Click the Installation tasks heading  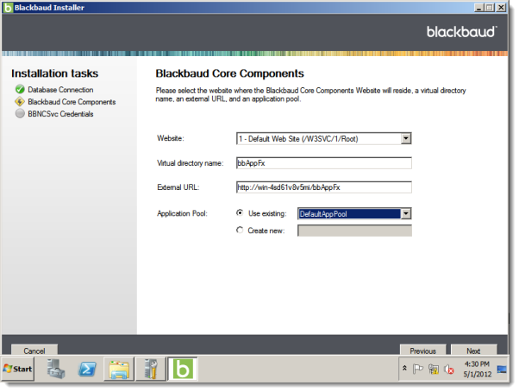coord(54,73)
